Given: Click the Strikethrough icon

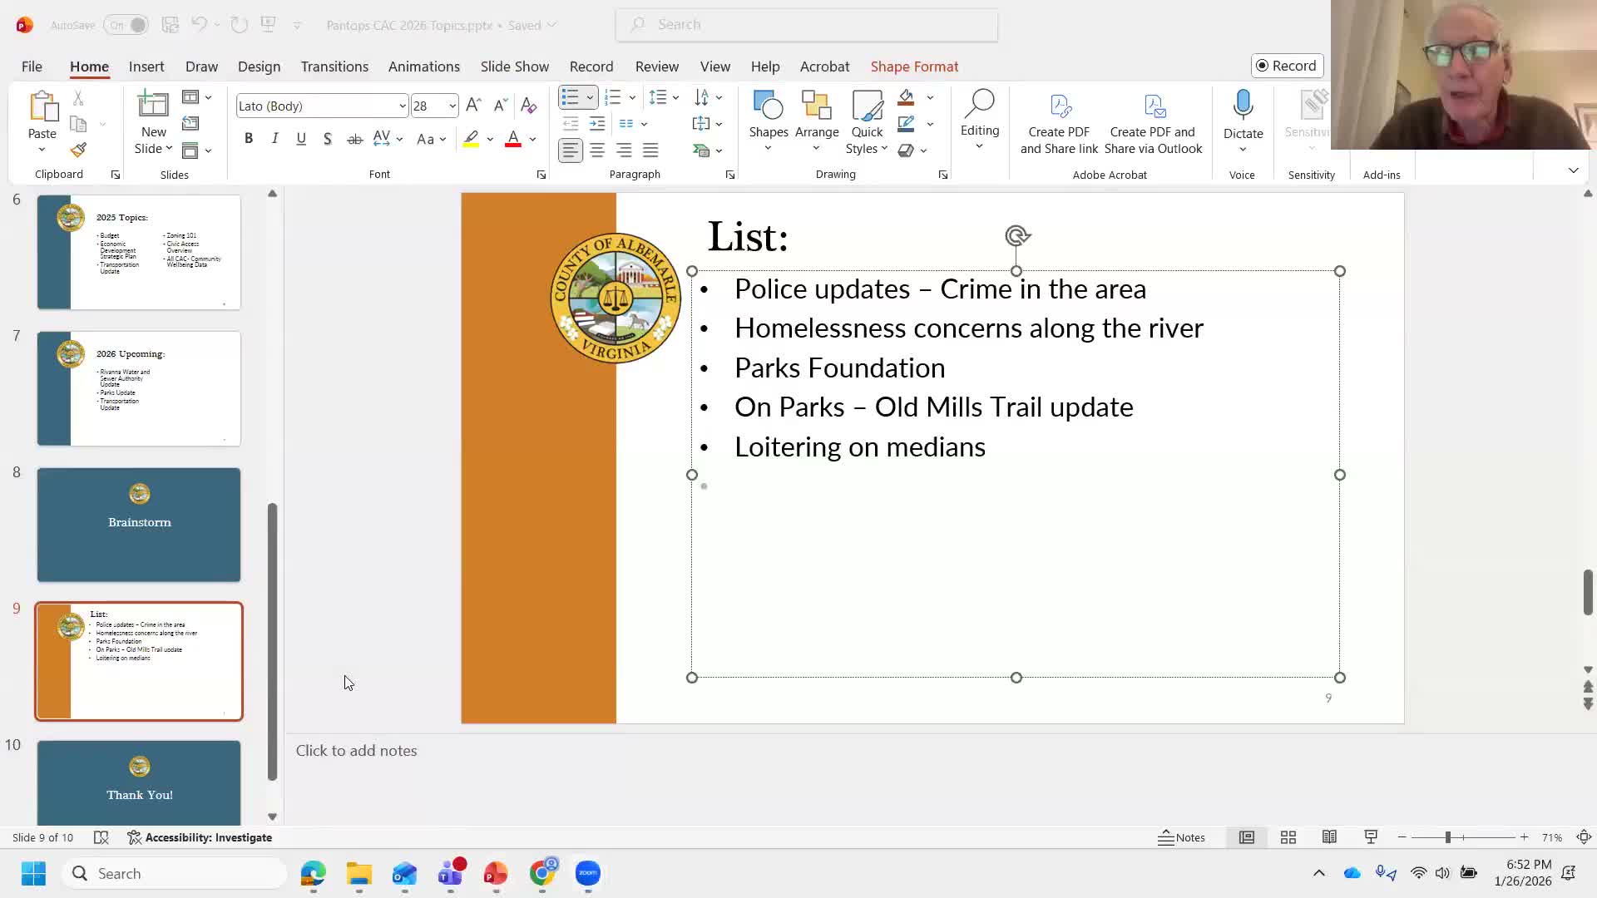Looking at the screenshot, I should (354, 138).
